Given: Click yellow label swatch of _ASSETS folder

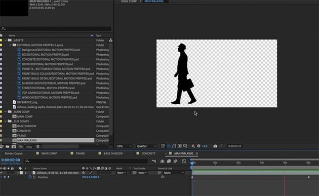Looking at the screenshot, I should coord(1,41).
